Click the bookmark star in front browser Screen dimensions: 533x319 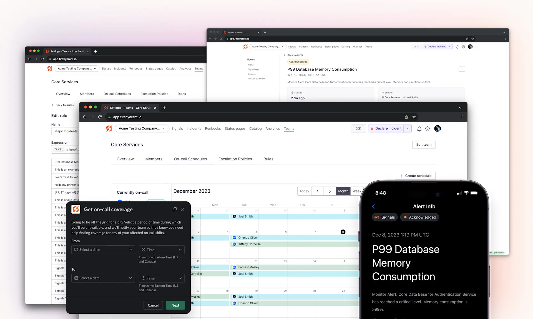(x=414, y=117)
